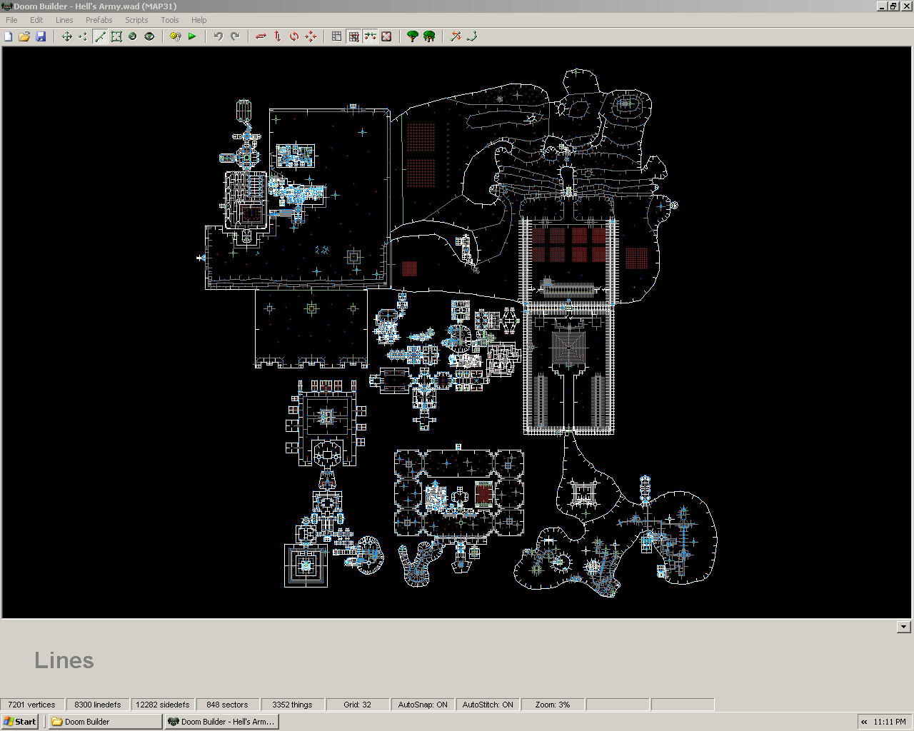
Task: Switch to Things editing mode
Action: point(133,36)
